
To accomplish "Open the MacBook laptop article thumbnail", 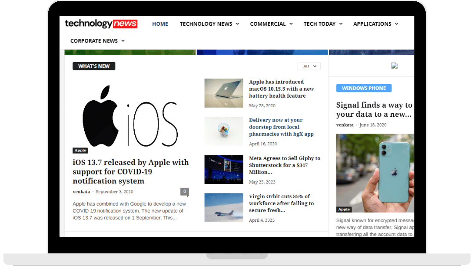I will 223,93.
